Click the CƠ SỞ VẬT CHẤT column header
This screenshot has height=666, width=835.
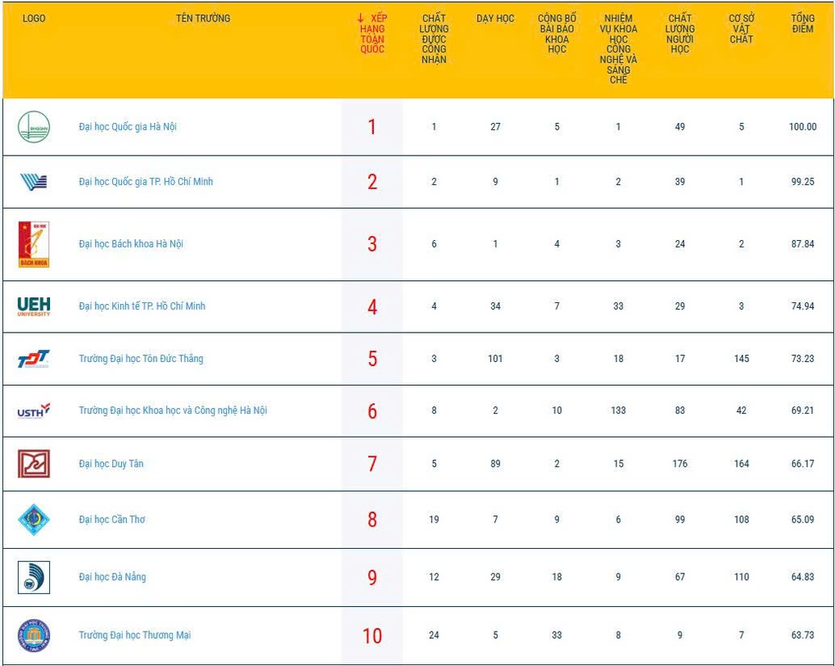[741, 30]
